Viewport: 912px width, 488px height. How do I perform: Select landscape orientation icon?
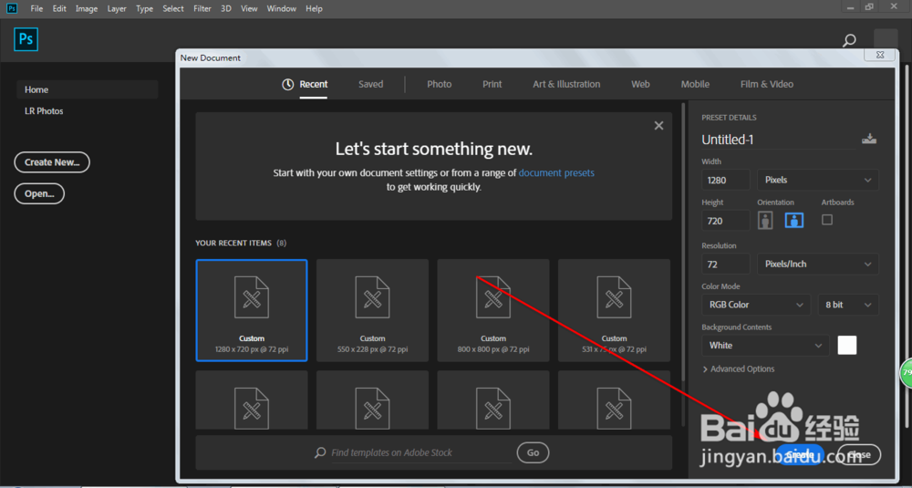point(794,220)
